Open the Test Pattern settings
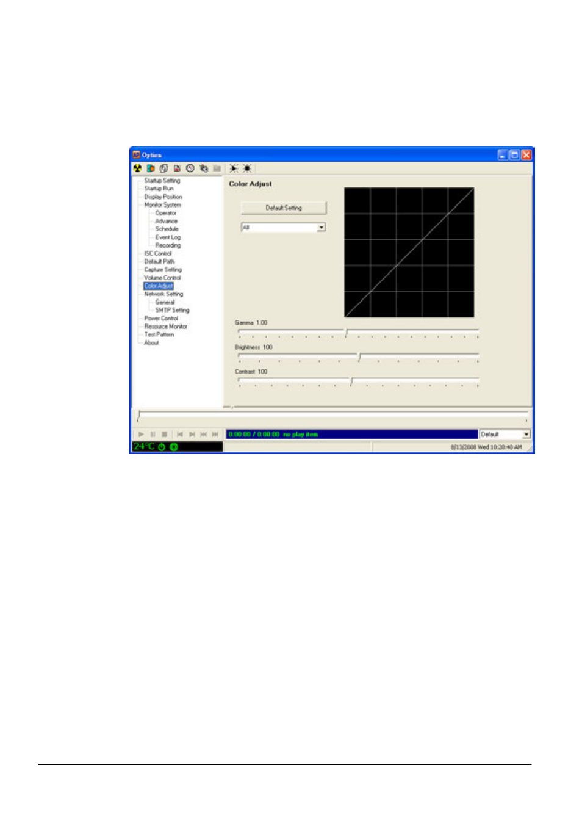Image resolution: width=582 pixels, height=824 pixels. click(x=159, y=334)
